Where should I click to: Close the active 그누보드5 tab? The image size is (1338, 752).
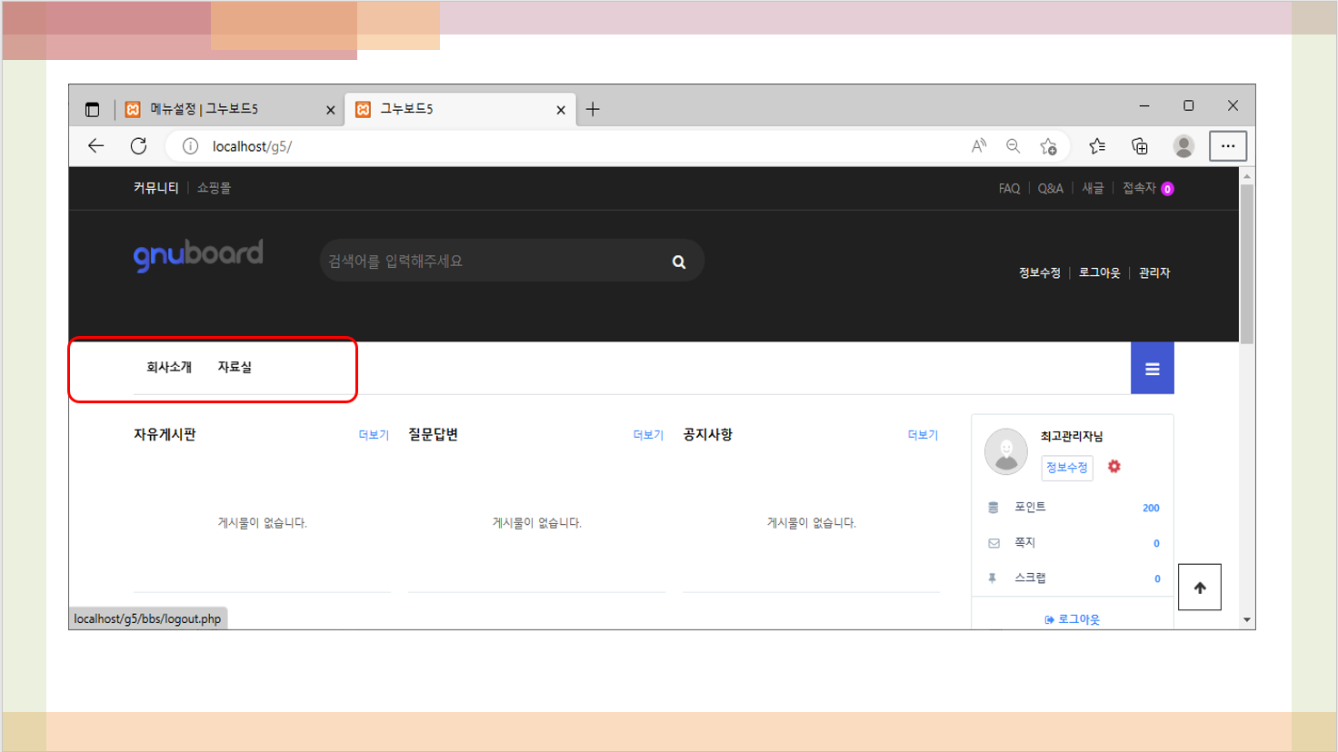pyautogui.click(x=561, y=110)
